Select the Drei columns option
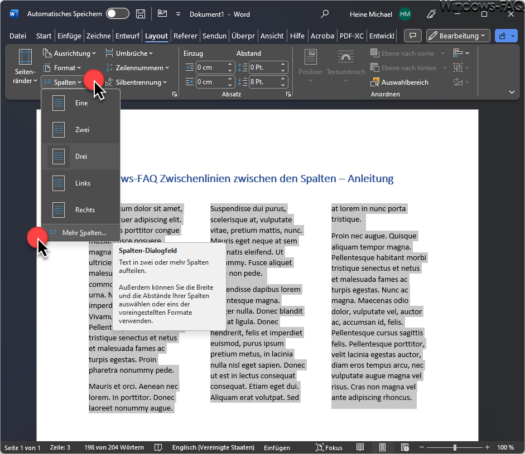 81,157
